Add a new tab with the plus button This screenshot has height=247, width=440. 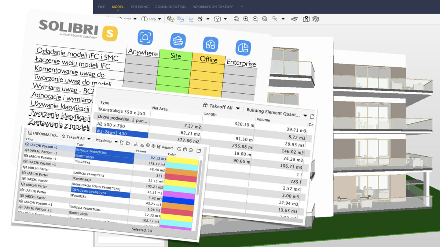242,7
